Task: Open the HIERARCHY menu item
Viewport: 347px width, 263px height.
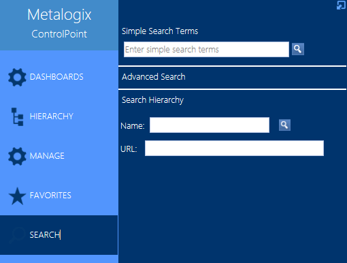Action: (59, 117)
